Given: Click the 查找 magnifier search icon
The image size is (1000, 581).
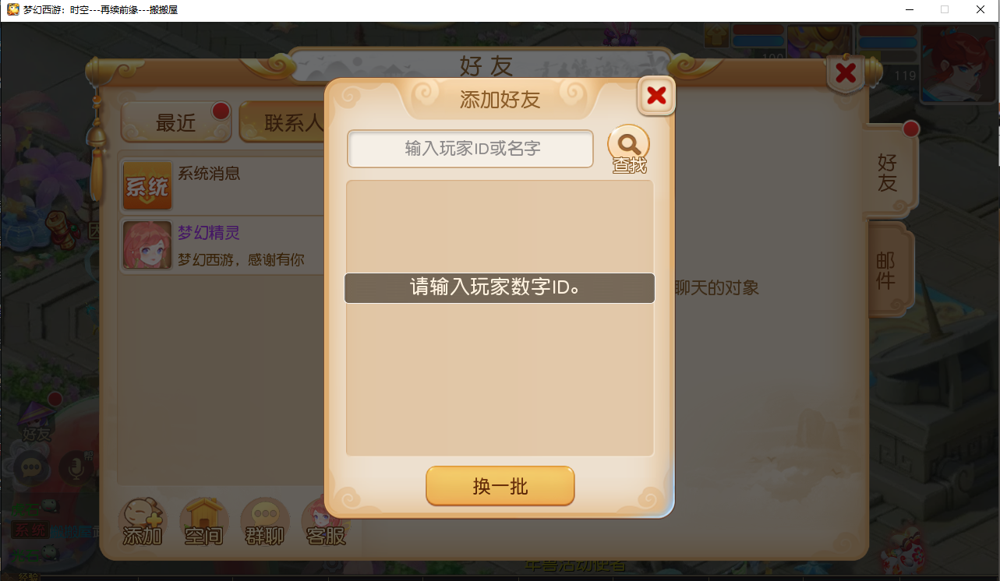Looking at the screenshot, I should tap(628, 148).
